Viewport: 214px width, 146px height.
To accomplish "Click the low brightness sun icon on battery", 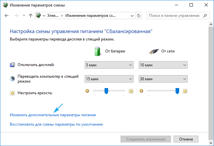I will pos(87,91).
